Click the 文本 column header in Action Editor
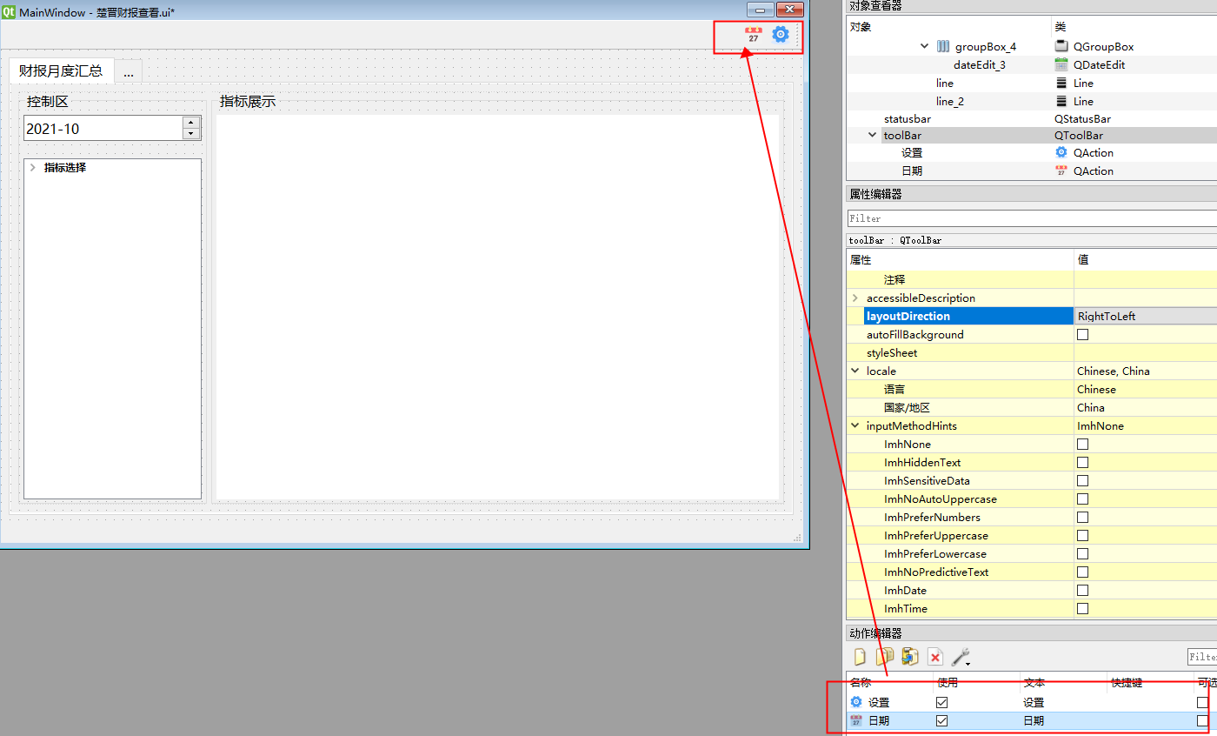Viewport: 1217px width, 736px height. 1063,683
